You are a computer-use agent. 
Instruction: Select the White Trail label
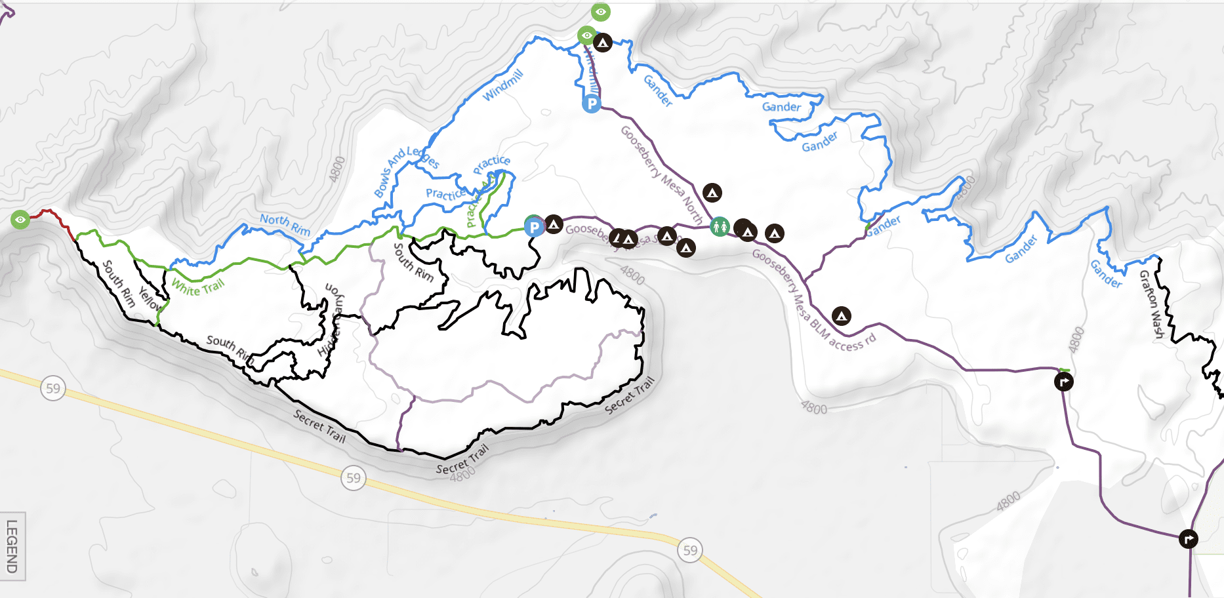coord(198,287)
